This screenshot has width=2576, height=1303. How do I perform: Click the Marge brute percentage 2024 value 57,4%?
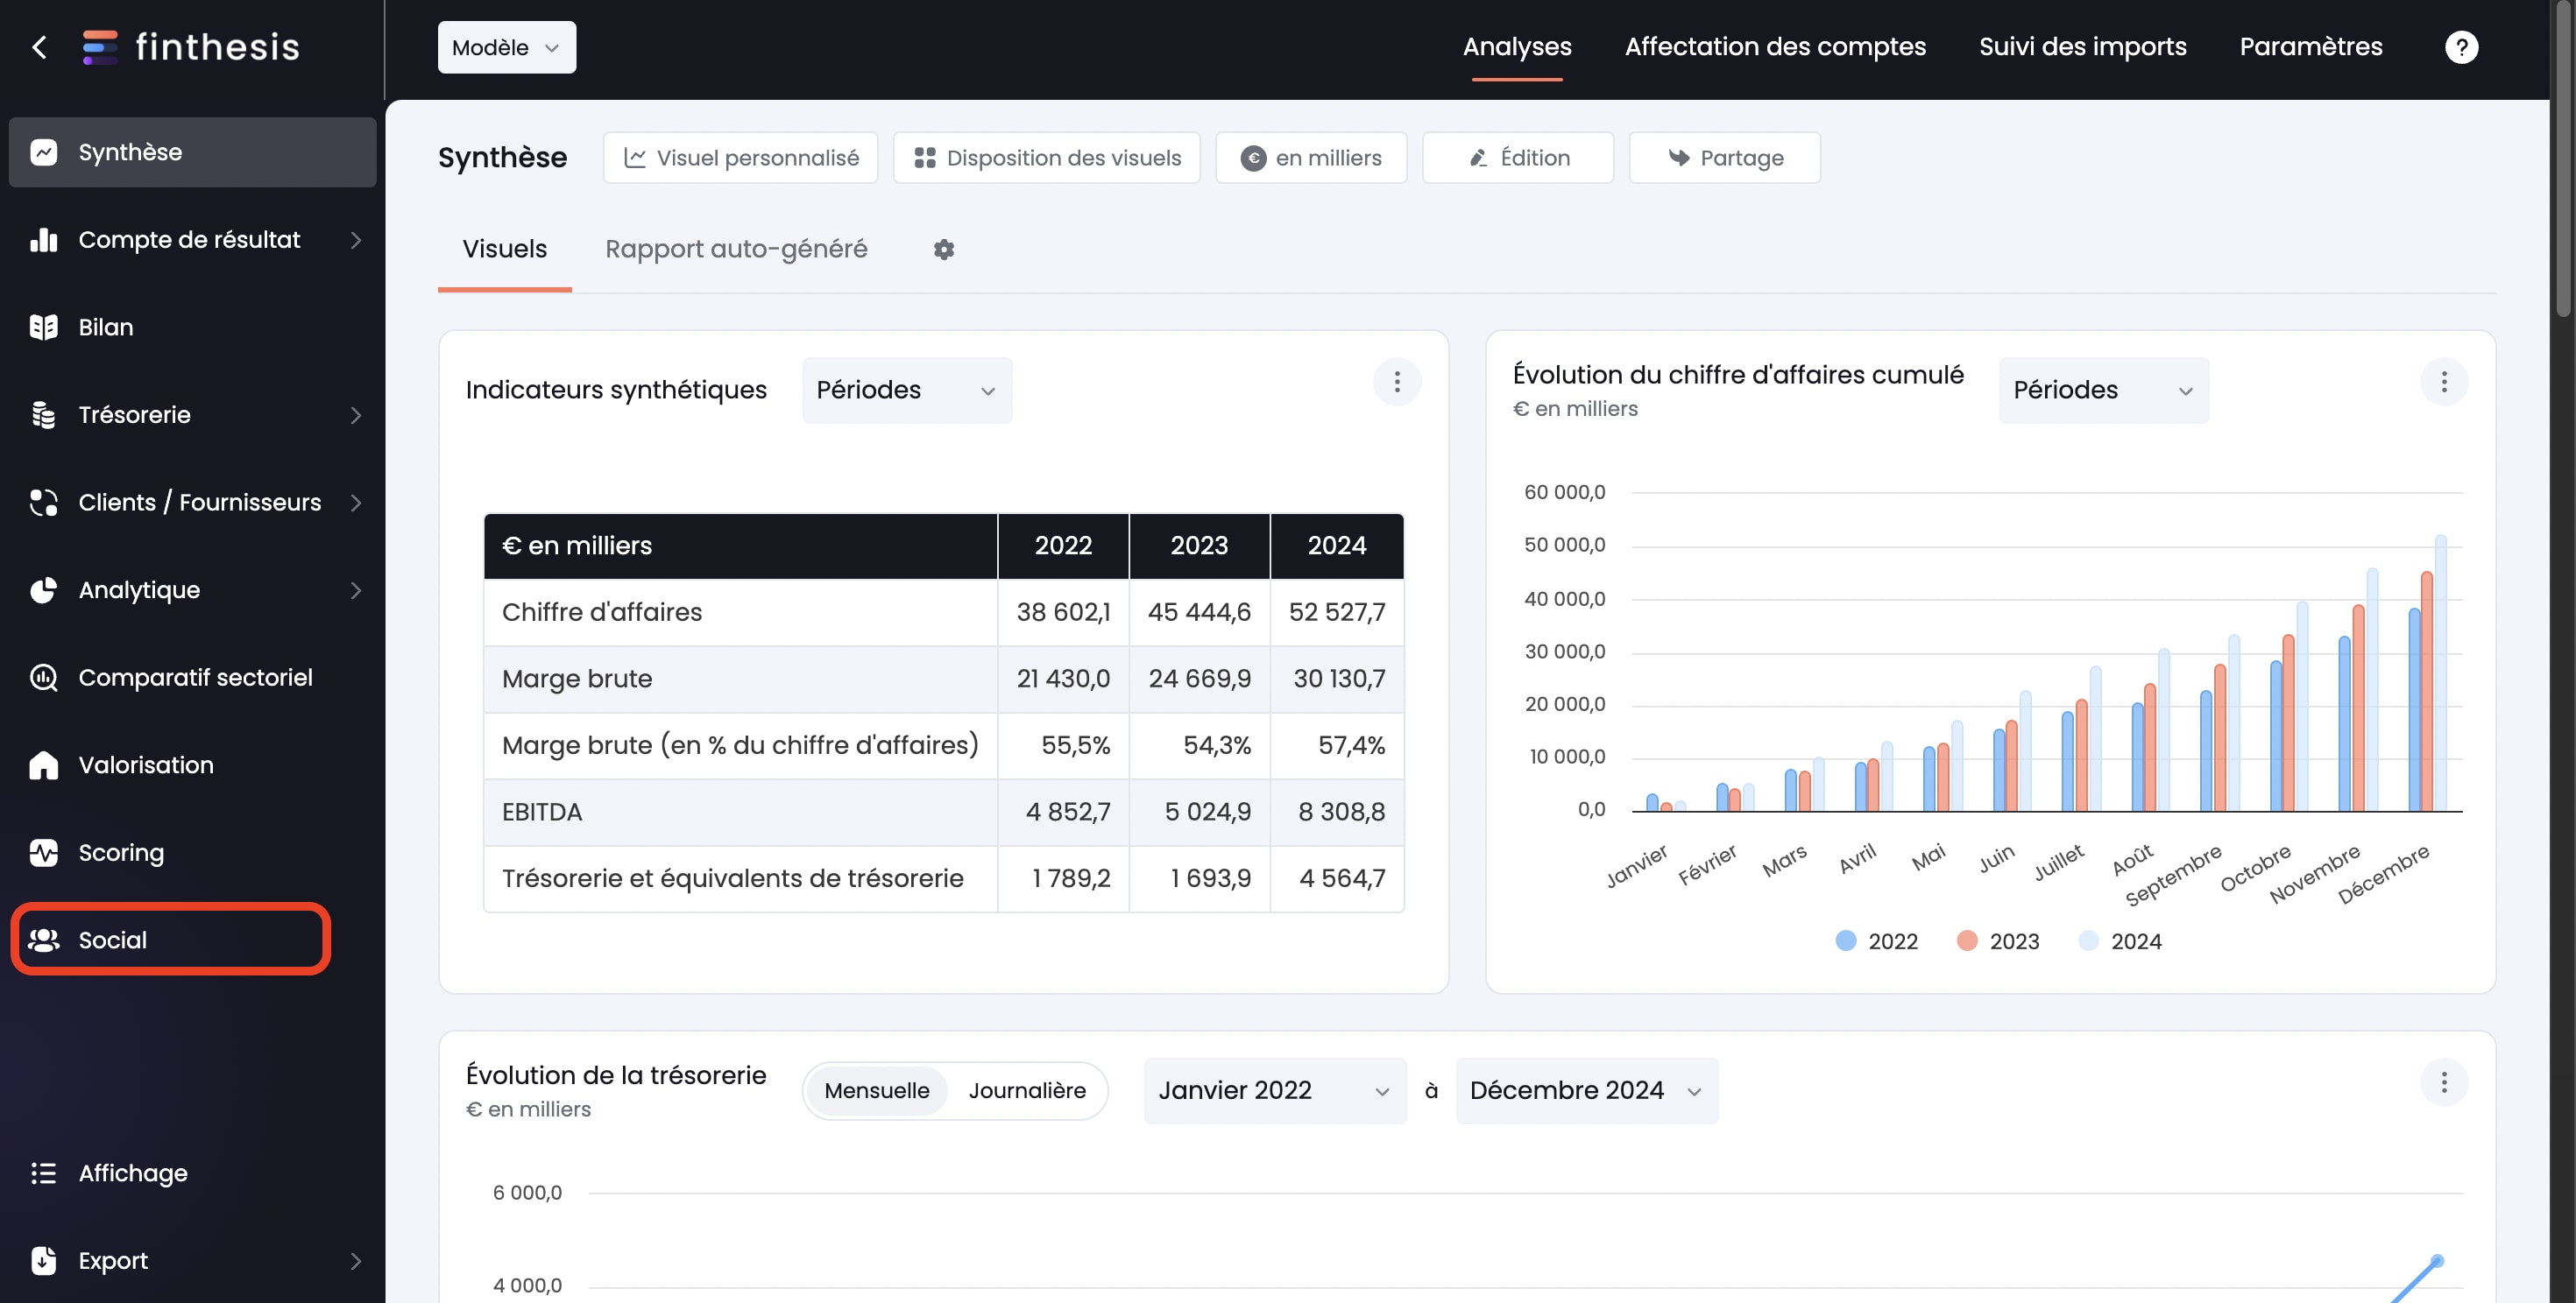click(1351, 745)
